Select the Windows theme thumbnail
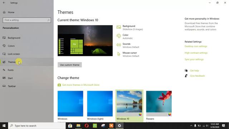Viewport: 229px width, 129px height. coord(70,104)
